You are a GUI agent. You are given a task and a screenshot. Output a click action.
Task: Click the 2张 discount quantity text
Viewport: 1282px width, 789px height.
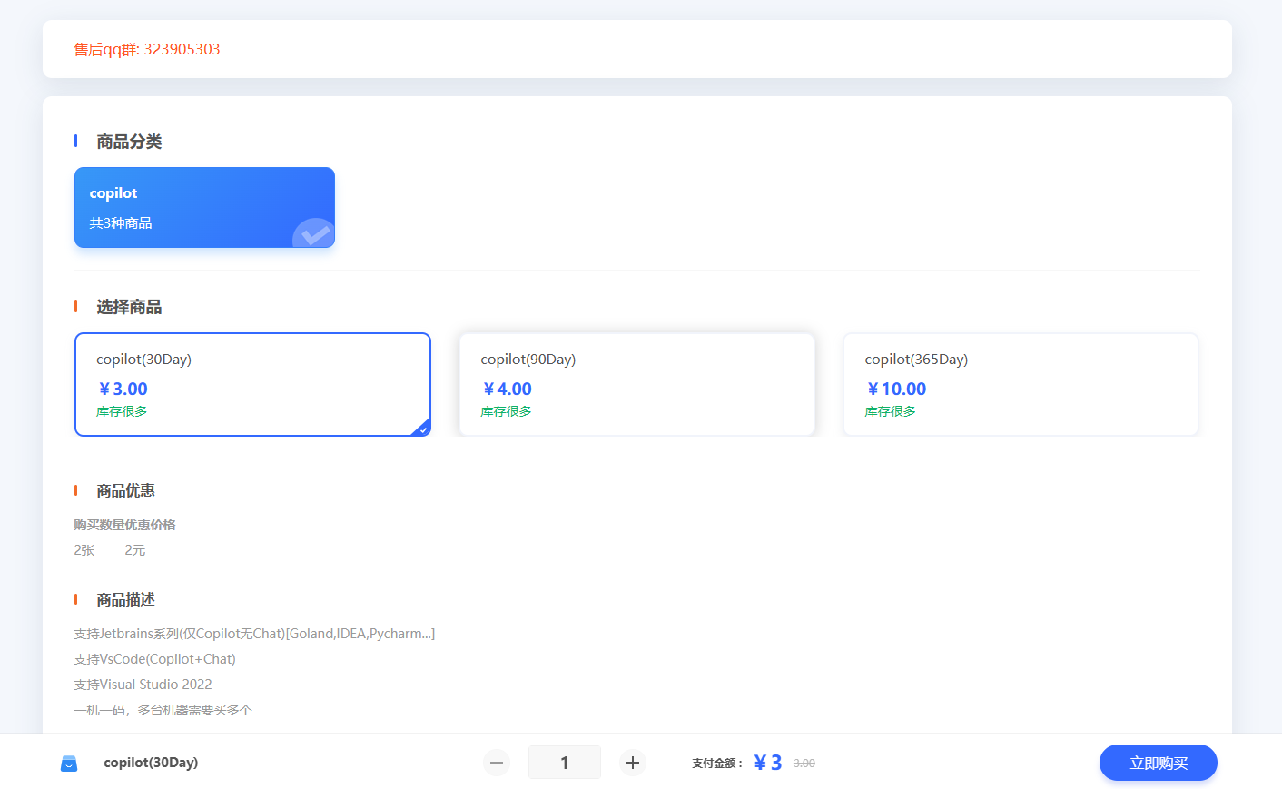point(84,550)
